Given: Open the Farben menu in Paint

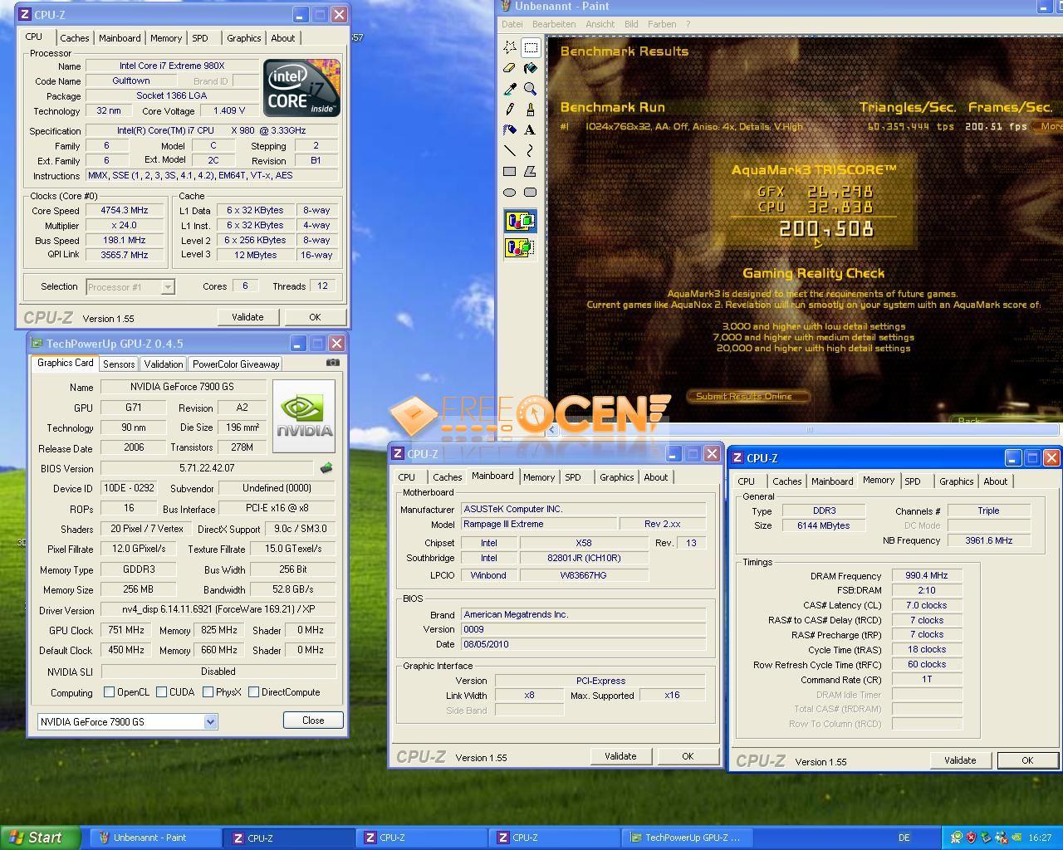Looking at the screenshot, I should (x=662, y=24).
